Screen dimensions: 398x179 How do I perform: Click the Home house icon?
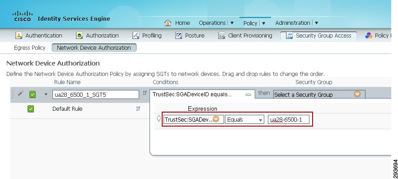[x=168, y=23]
